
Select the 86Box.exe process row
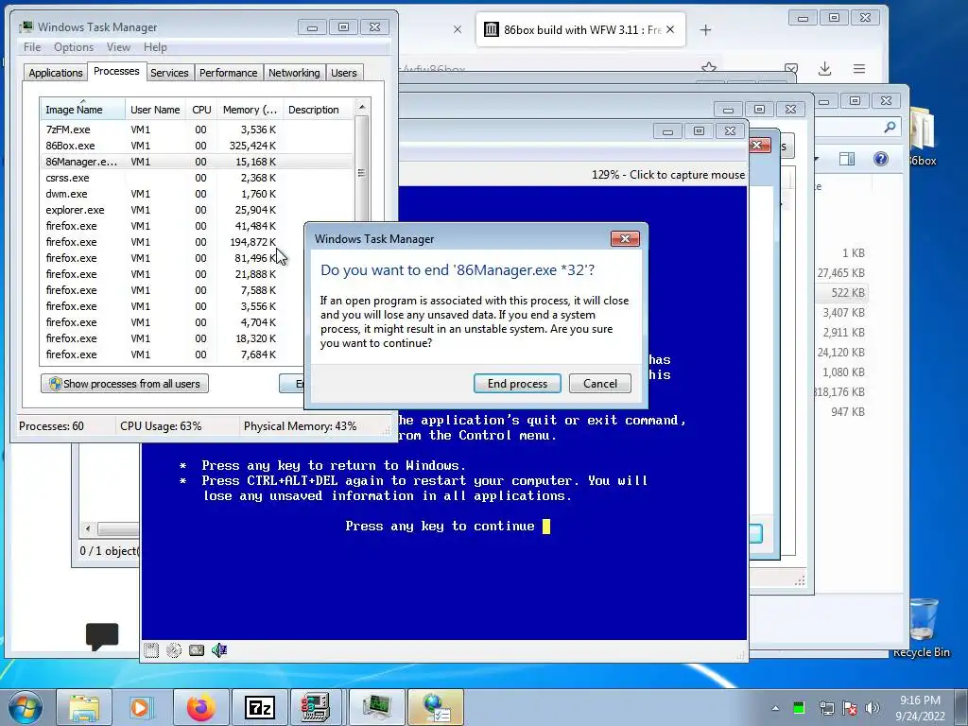click(x=197, y=146)
